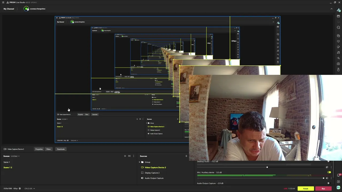
Task: Open settings gear next to 60fps
Action: pyautogui.click(x=20, y=189)
